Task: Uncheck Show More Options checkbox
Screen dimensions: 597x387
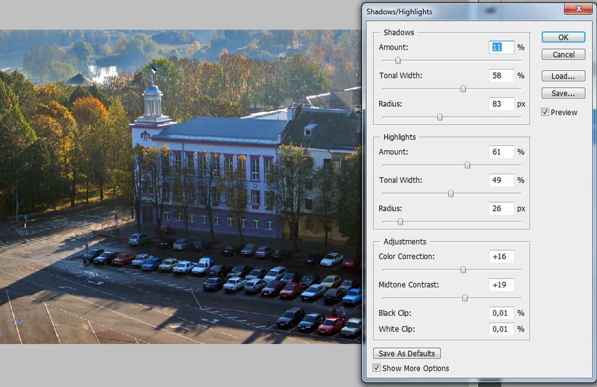Action: click(x=376, y=368)
